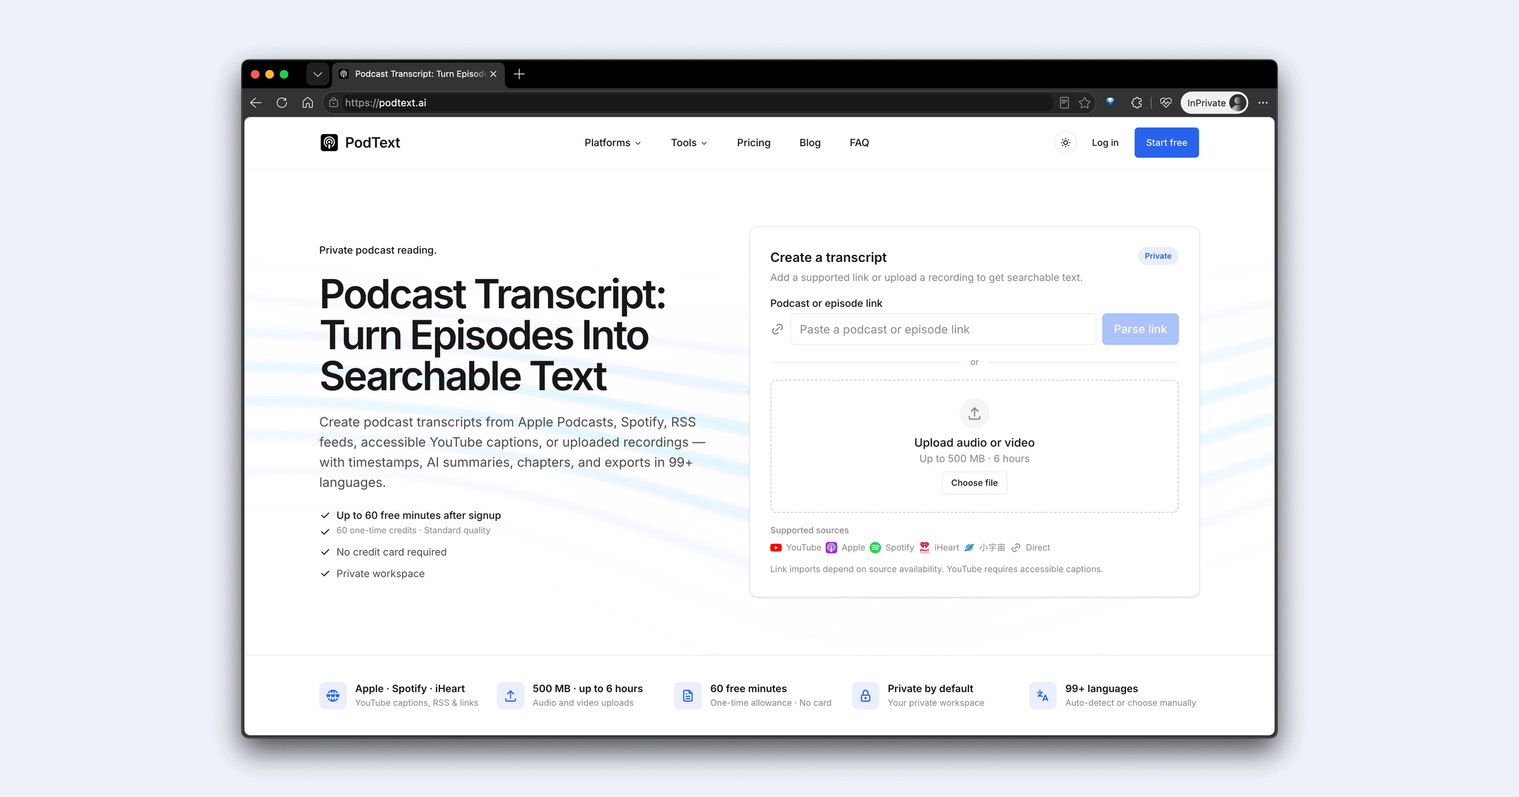Click the Choose file button
The image size is (1519, 797).
coord(975,483)
